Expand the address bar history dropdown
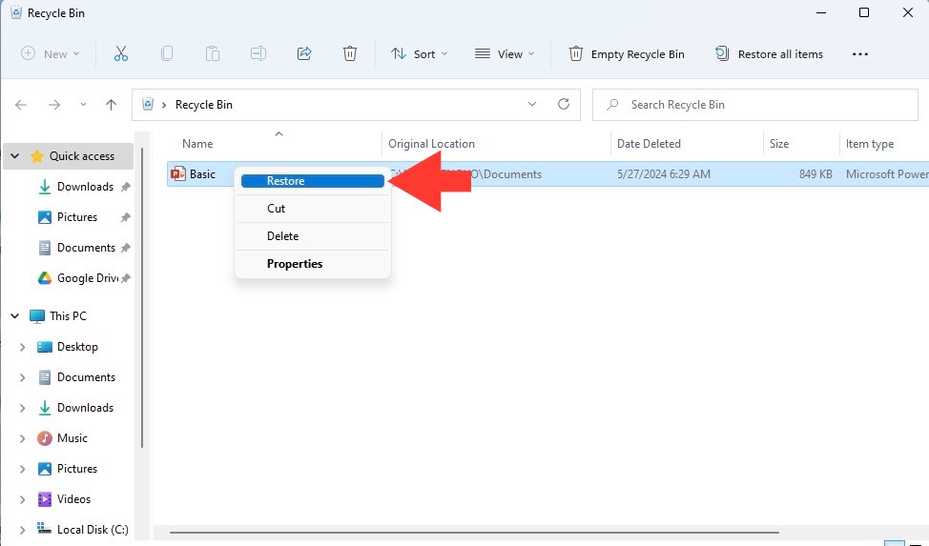Viewport: 929px width, 546px height. [x=532, y=104]
